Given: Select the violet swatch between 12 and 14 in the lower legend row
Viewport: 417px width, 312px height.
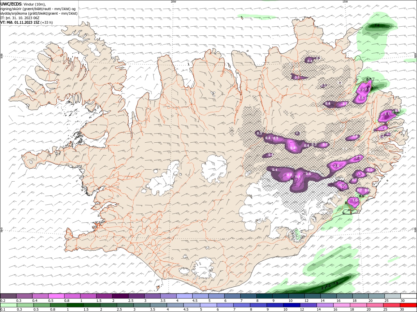Looking at the screenshot, I should tap(308, 305).
